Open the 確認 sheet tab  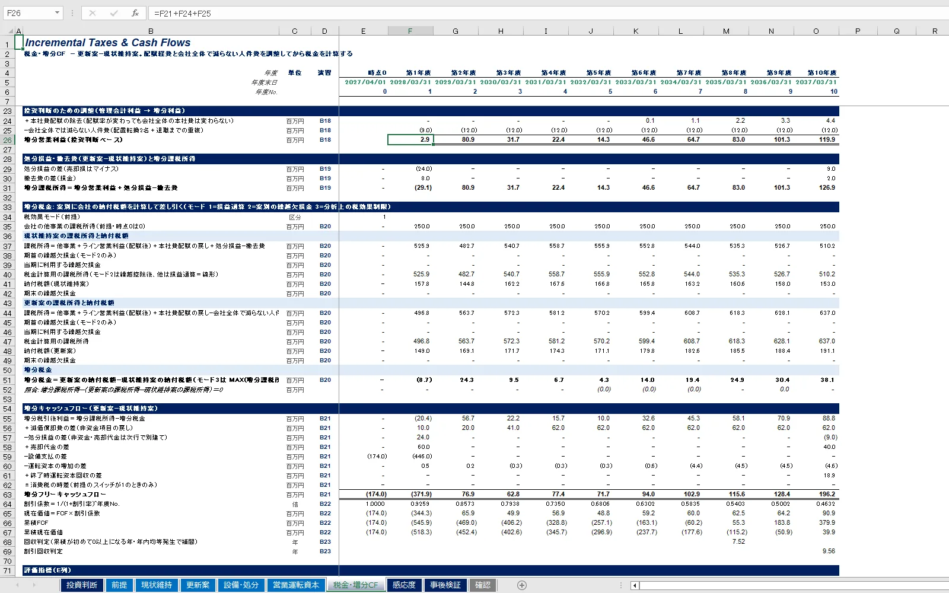(x=483, y=585)
